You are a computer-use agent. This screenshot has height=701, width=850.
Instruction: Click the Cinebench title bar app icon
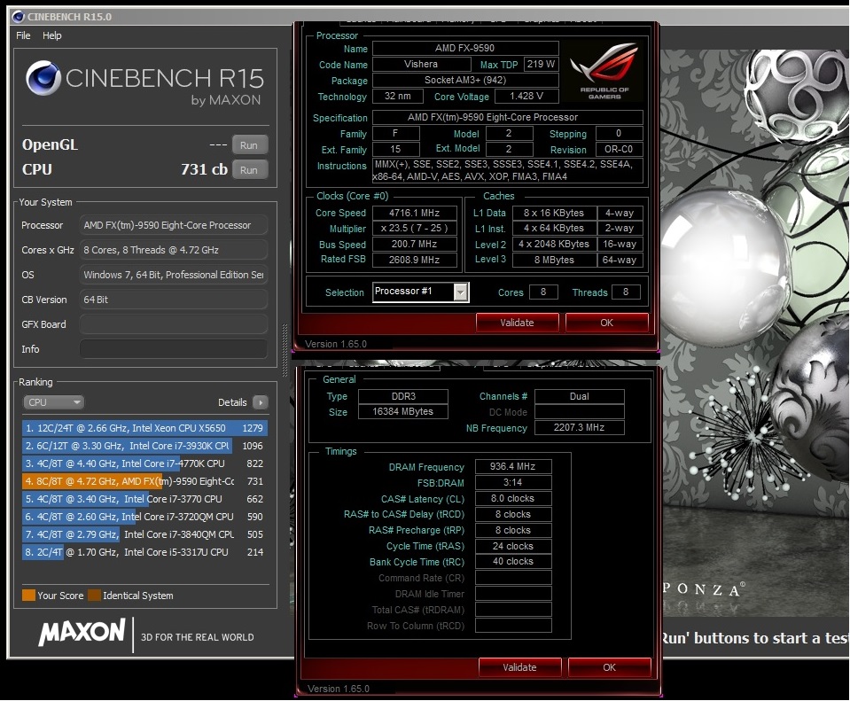(18, 17)
